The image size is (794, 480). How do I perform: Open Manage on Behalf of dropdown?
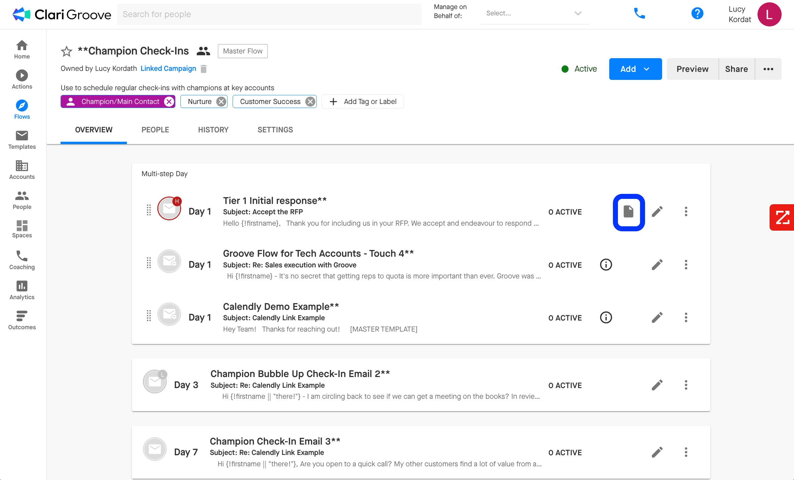pos(534,13)
